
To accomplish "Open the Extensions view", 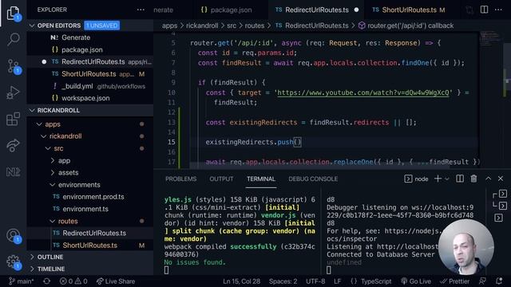I will (x=13, y=119).
